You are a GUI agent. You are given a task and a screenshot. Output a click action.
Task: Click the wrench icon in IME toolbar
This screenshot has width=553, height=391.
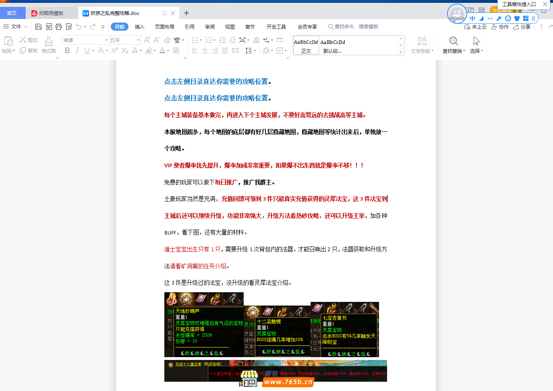coord(499,19)
